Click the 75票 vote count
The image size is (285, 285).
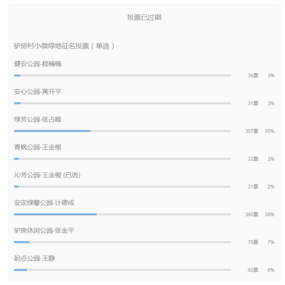tap(253, 242)
